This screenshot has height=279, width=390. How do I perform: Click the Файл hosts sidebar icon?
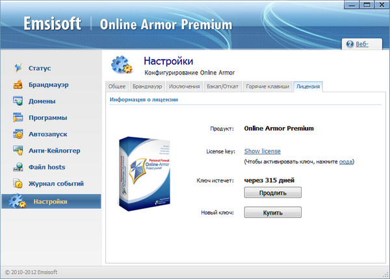(x=18, y=167)
